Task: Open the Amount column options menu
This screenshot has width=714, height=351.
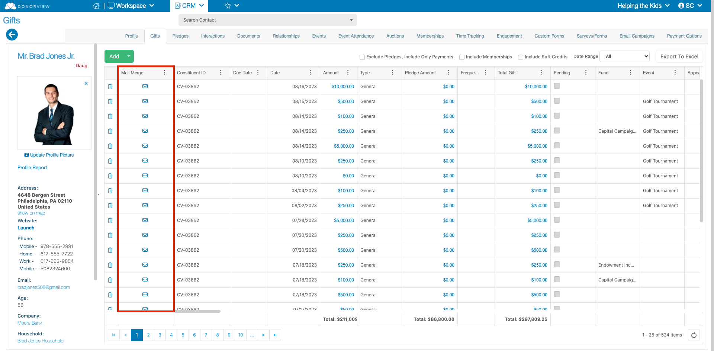Action: (348, 73)
